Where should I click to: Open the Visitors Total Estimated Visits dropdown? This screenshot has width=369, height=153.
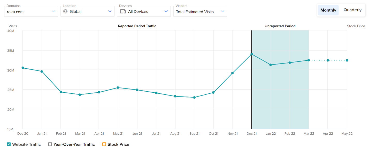[222, 11]
